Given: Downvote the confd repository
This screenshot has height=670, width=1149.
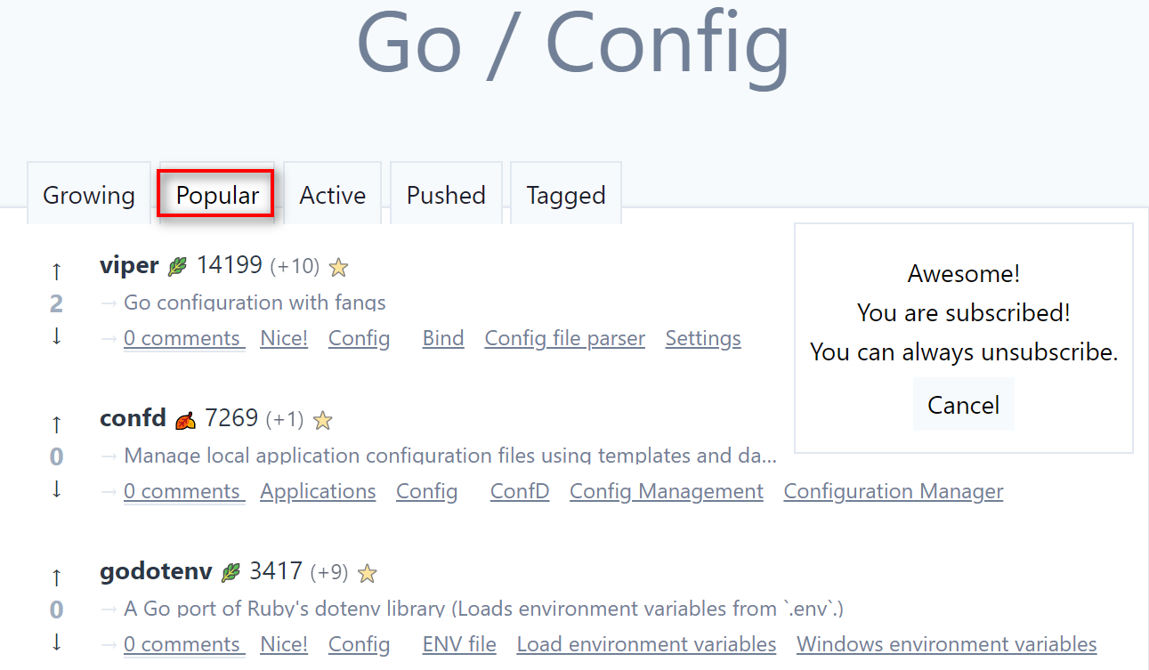Looking at the screenshot, I should (57, 489).
